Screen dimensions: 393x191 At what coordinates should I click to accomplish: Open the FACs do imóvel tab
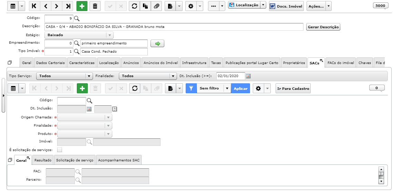pos(341,63)
